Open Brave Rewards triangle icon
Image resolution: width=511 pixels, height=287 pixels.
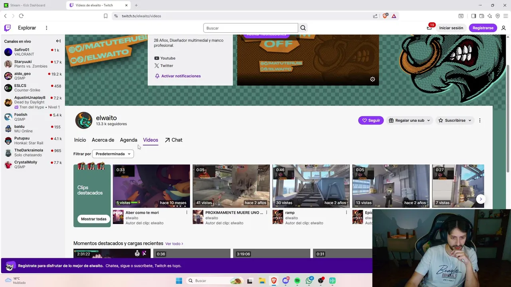(x=394, y=16)
